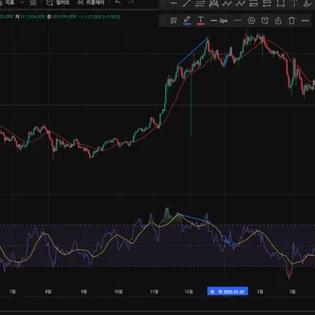Toggle lock on selected drawing

pos(278,20)
